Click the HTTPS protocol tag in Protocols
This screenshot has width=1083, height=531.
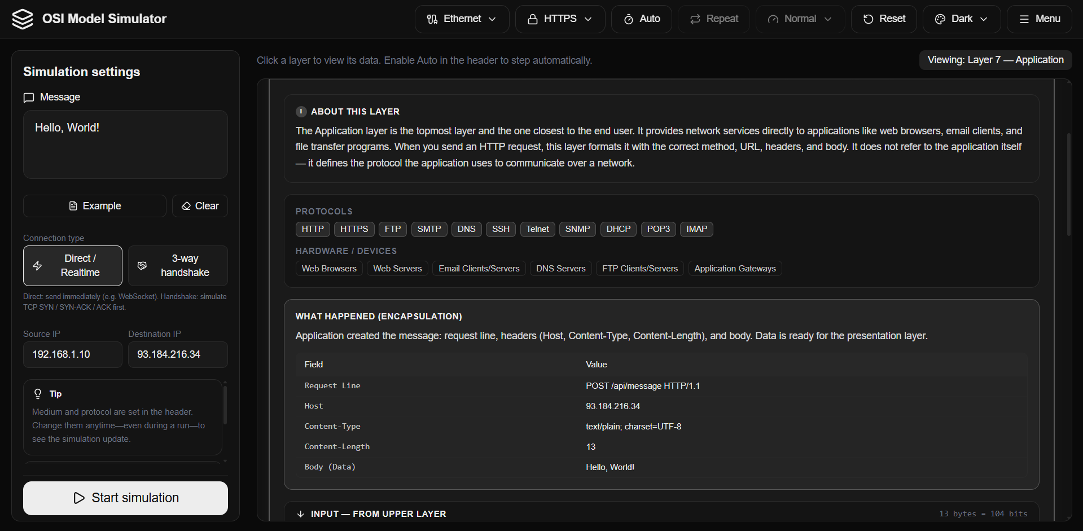pos(354,229)
